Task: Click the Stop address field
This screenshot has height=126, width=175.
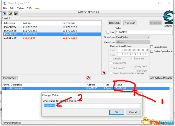Action: (x=133, y=55)
